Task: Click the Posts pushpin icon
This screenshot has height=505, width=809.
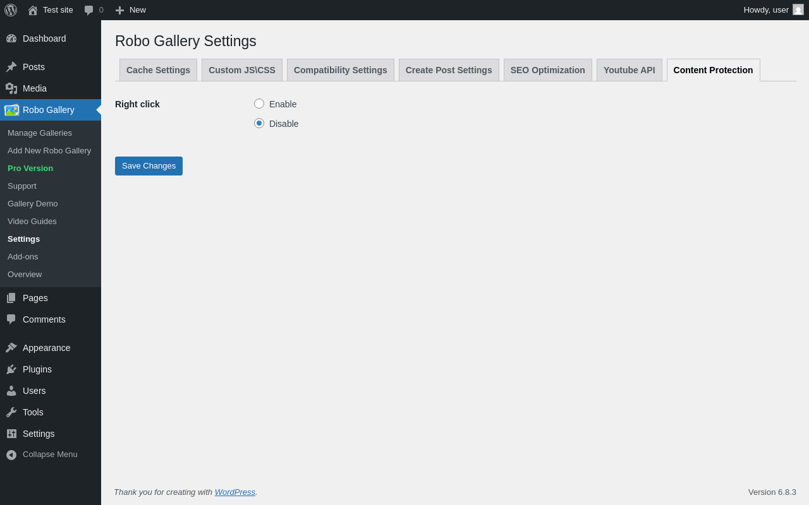Action: point(11,67)
